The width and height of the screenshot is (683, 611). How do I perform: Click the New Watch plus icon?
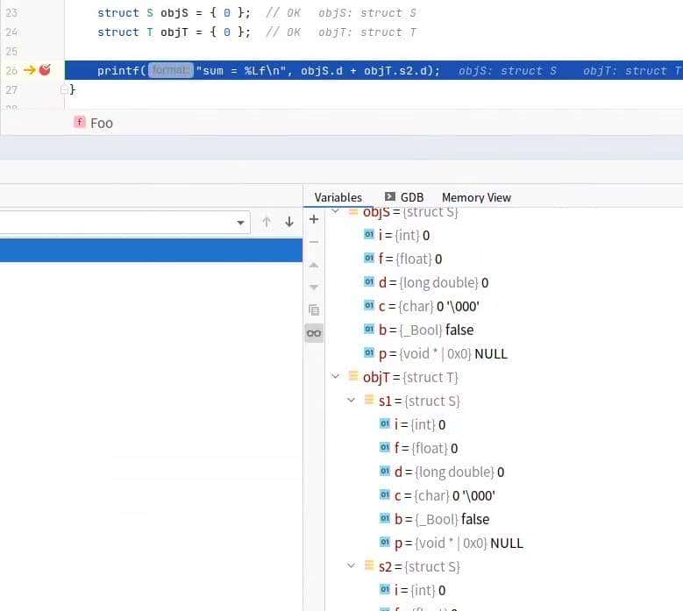tap(314, 219)
